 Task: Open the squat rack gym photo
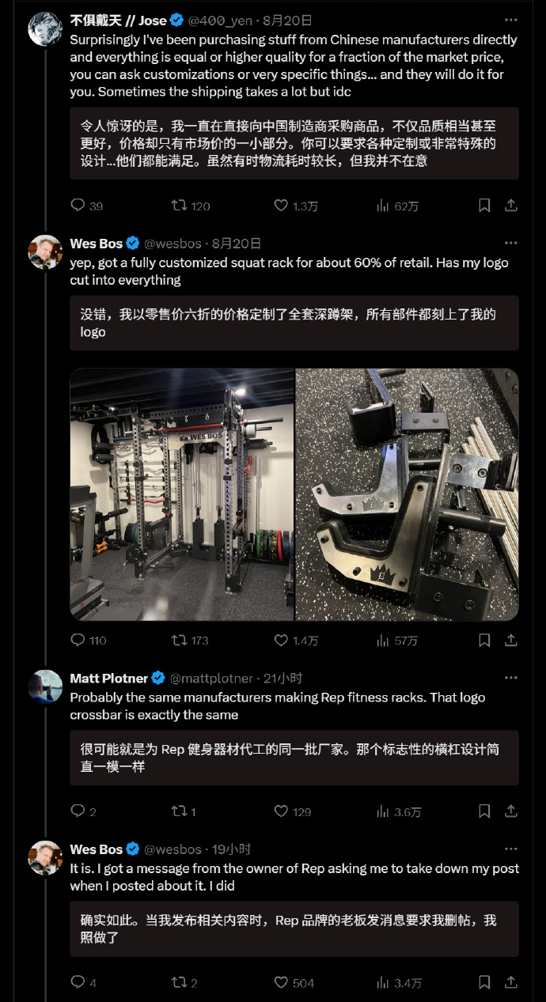(181, 494)
